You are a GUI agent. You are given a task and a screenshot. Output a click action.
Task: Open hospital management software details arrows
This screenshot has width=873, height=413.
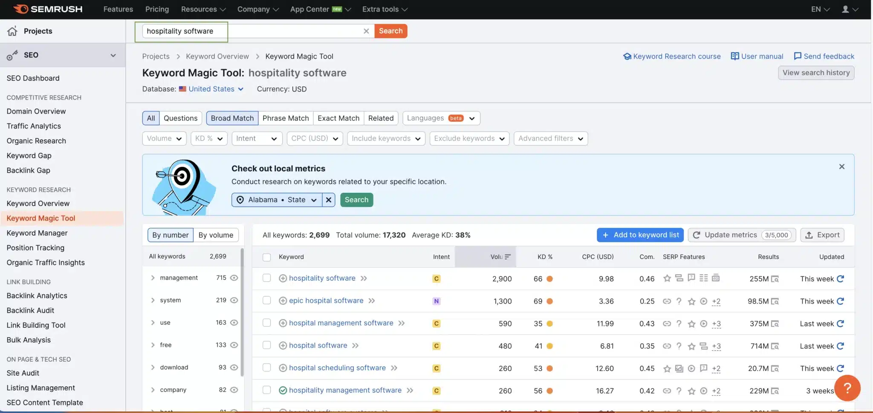pyautogui.click(x=402, y=323)
